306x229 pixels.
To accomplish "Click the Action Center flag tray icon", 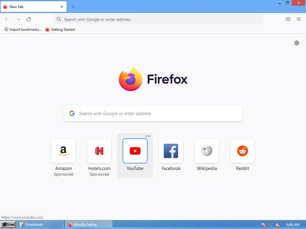I will [x=264, y=225].
